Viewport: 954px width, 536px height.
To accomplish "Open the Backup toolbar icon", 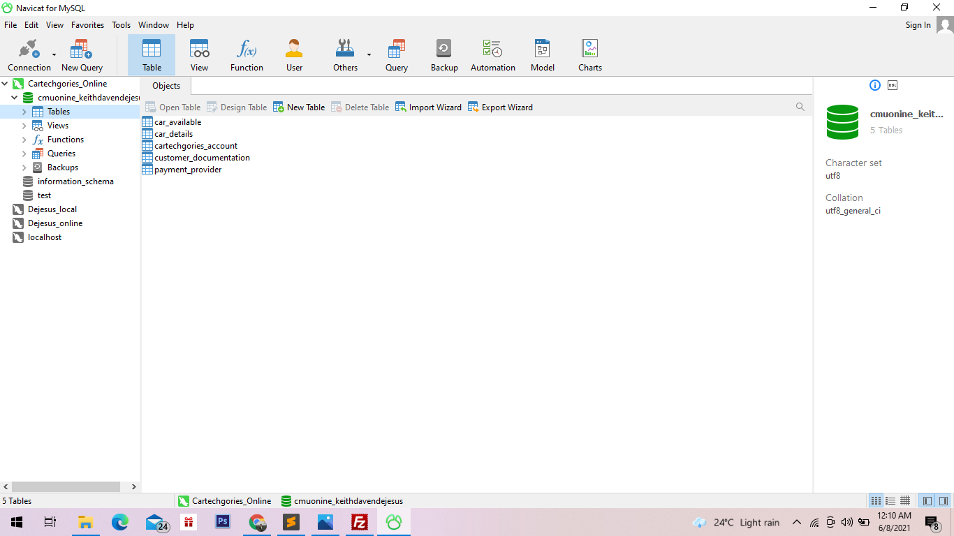I will [x=443, y=55].
